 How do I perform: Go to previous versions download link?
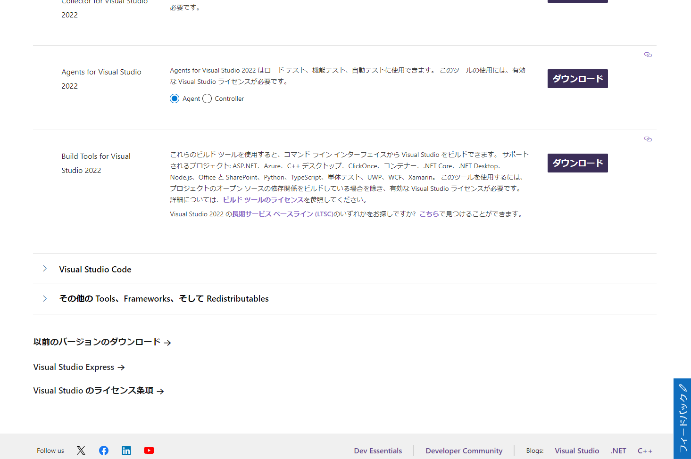tap(101, 342)
